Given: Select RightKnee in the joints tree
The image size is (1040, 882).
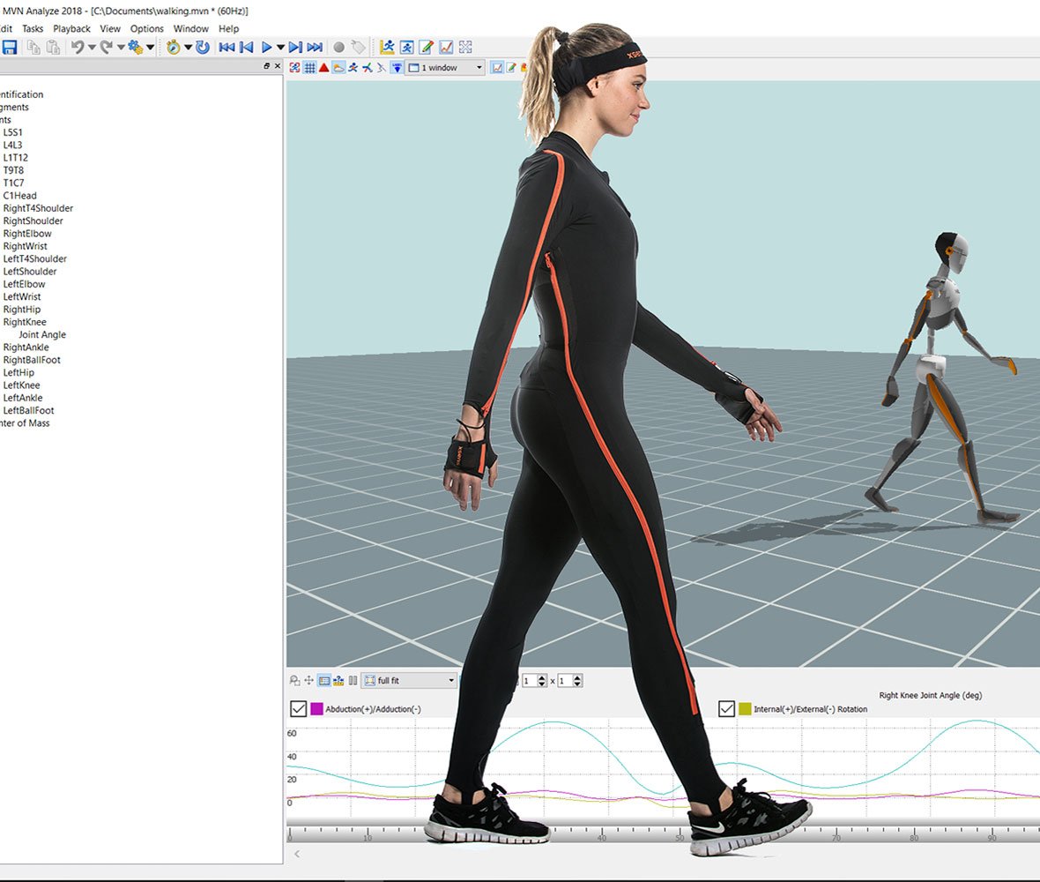Looking at the screenshot, I should point(25,322).
